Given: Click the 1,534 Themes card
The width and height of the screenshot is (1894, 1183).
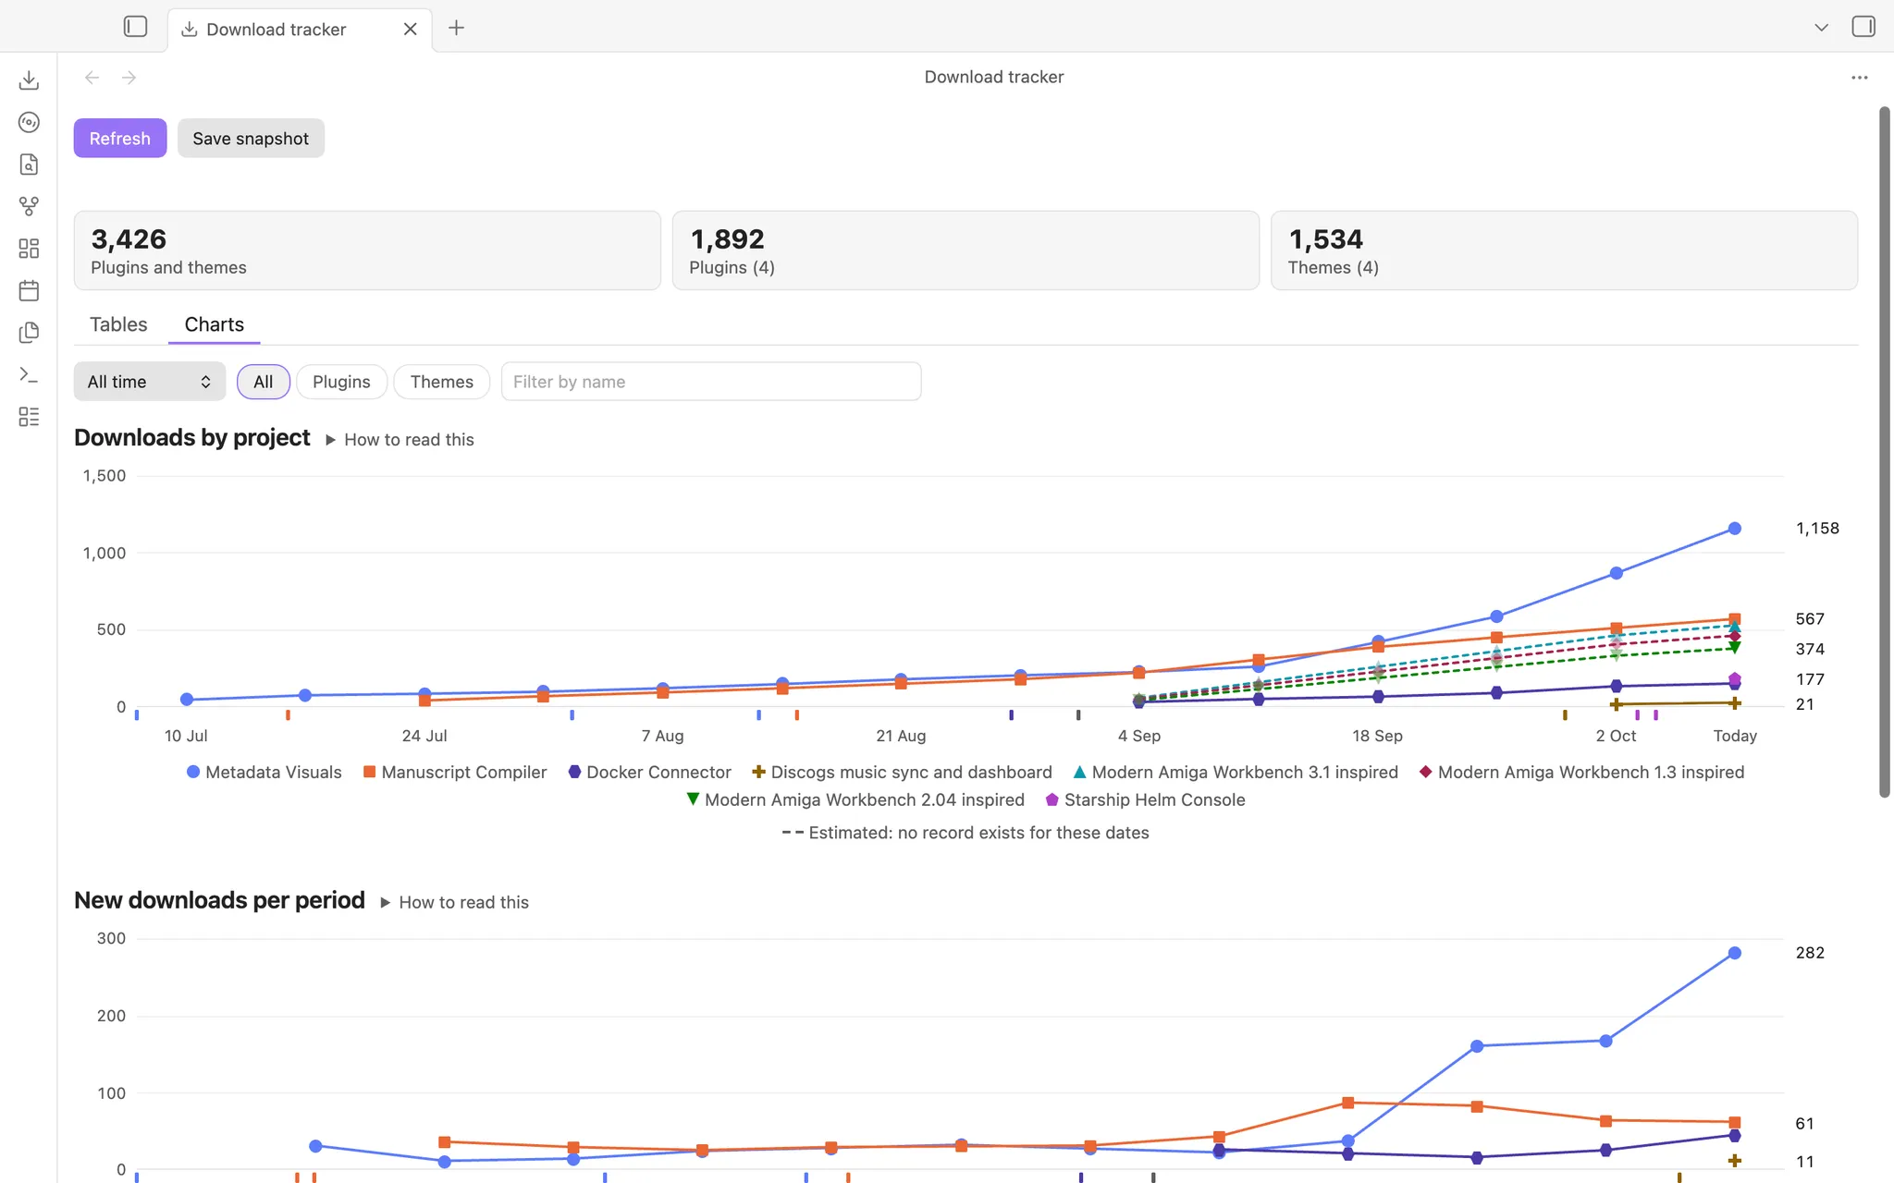Looking at the screenshot, I should [1564, 250].
